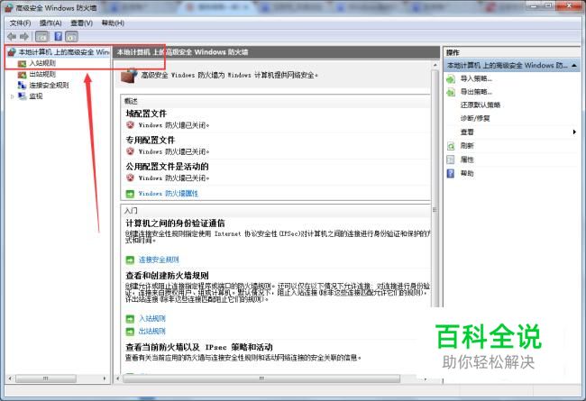Click the 入站规则 icon in tree
This screenshot has height=401, width=586.
point(22,64)
